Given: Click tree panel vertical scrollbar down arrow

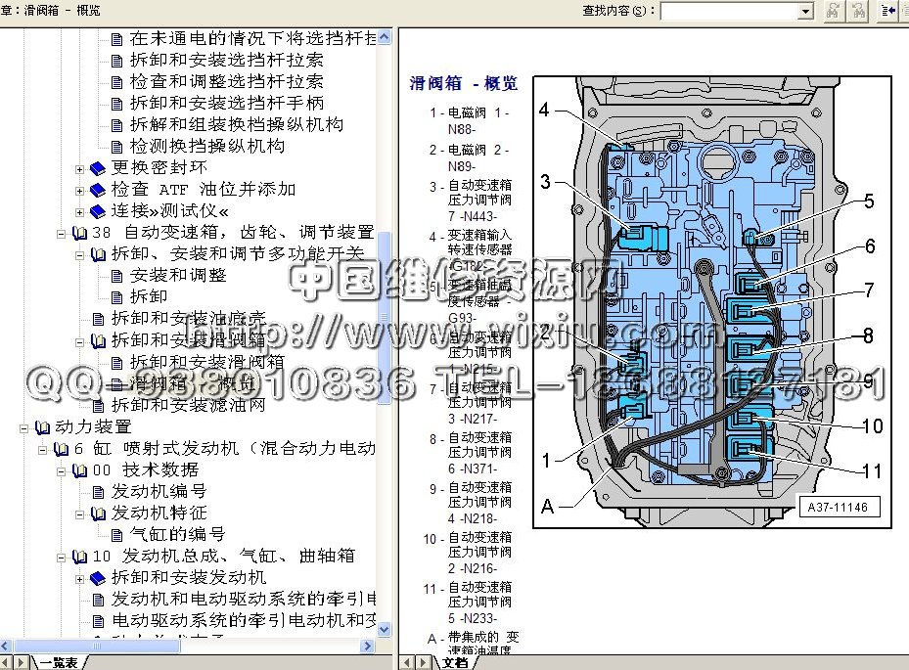Looking at the screenshot, I should pyautogui.click(x=385, y=629).
